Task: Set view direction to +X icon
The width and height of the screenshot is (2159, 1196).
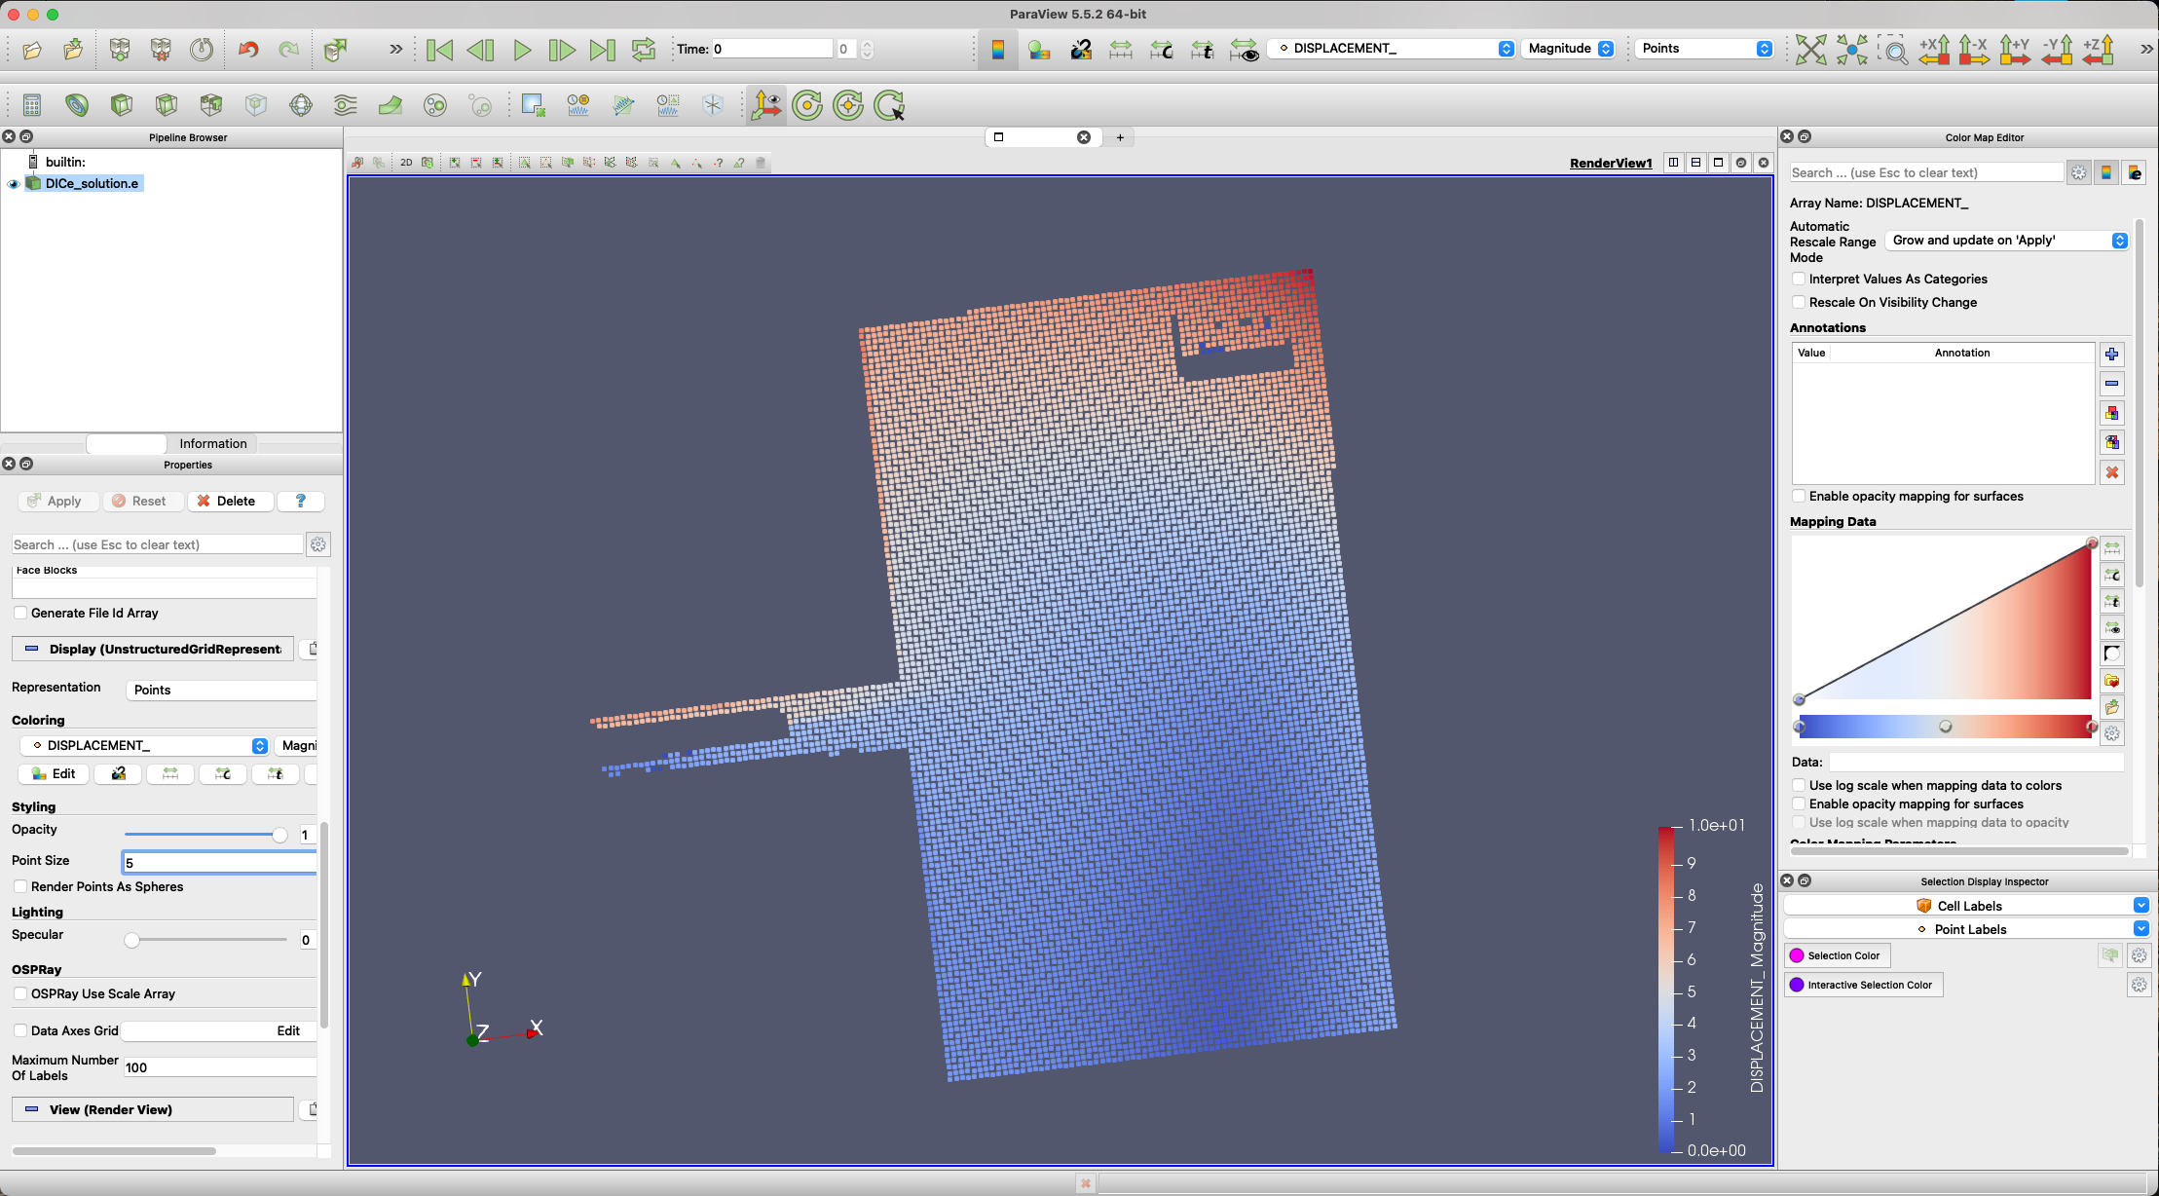Action: point(1934,50)
